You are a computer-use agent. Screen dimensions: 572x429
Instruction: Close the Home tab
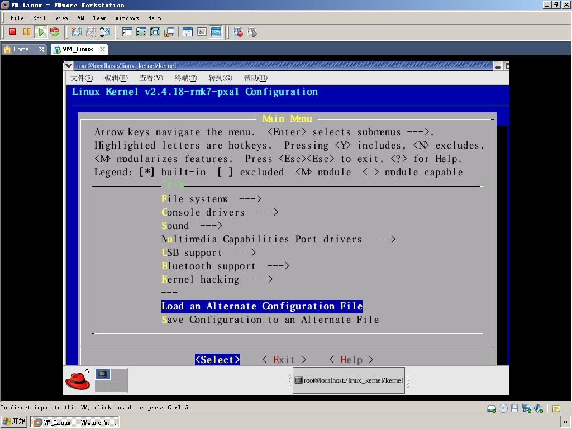click(41, 49)
